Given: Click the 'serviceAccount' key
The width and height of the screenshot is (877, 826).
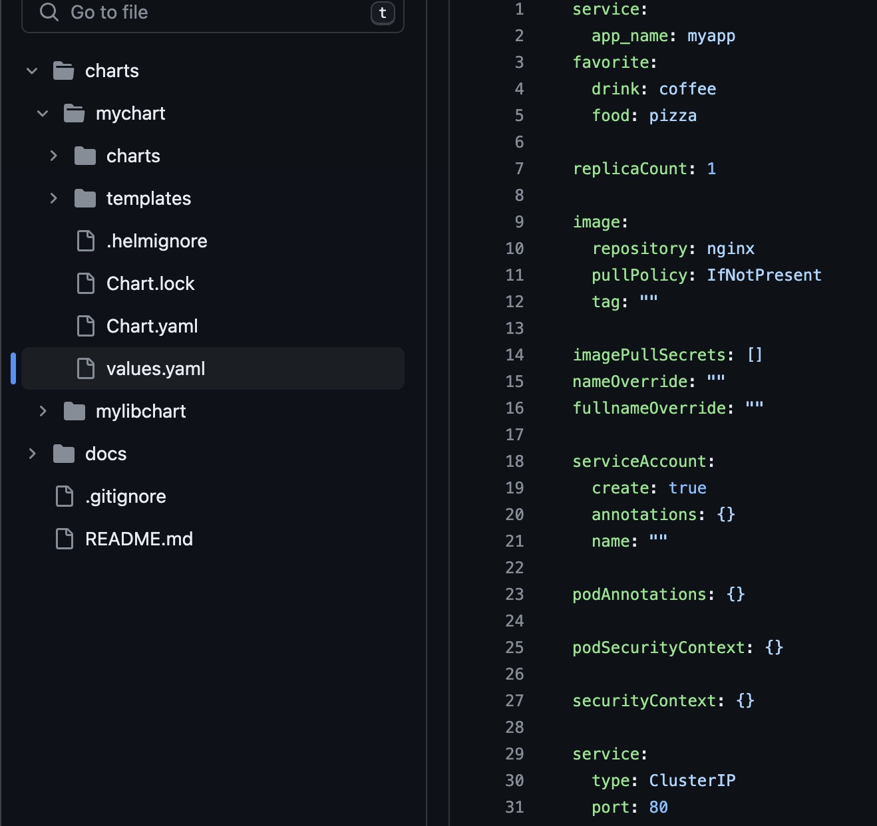Looking at the screenshot, I should click(639, 462).
